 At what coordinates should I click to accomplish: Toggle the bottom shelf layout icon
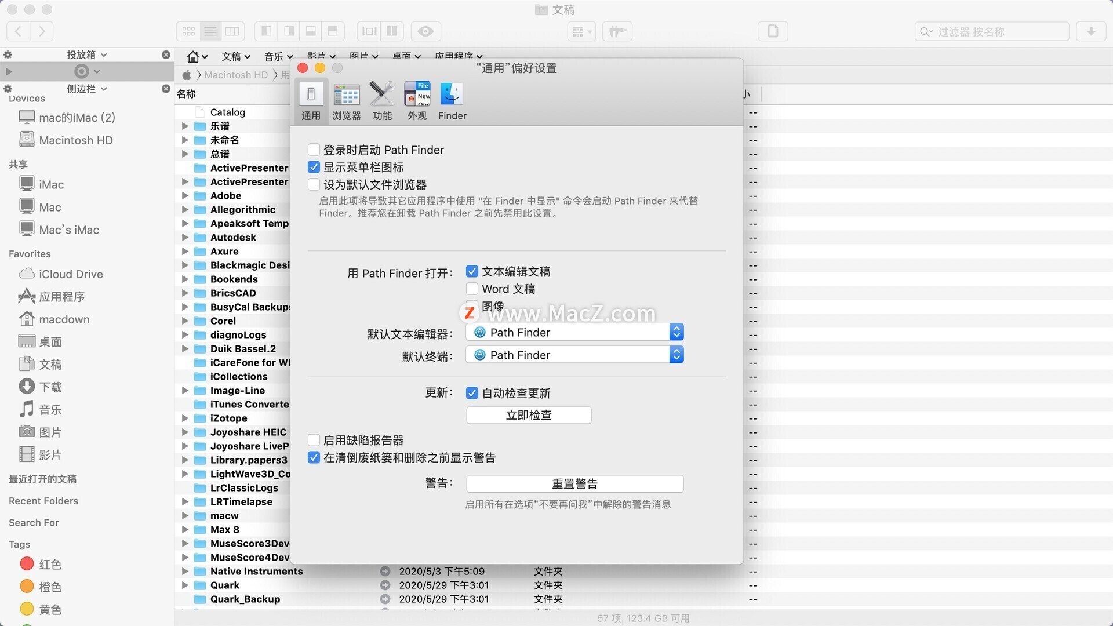(311, 31)
